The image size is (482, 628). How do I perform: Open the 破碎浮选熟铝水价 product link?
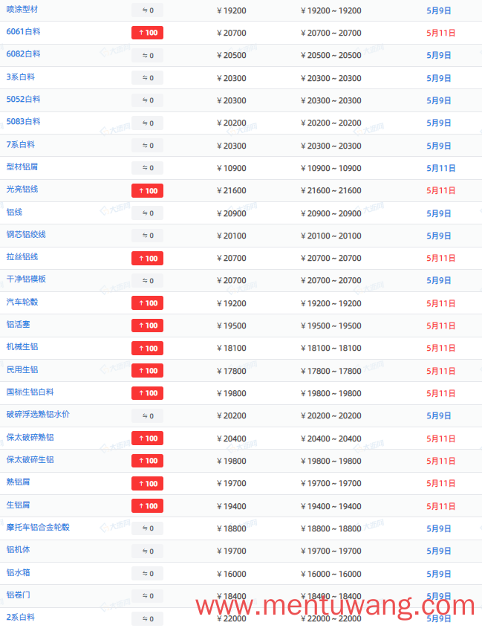point(38,415)
